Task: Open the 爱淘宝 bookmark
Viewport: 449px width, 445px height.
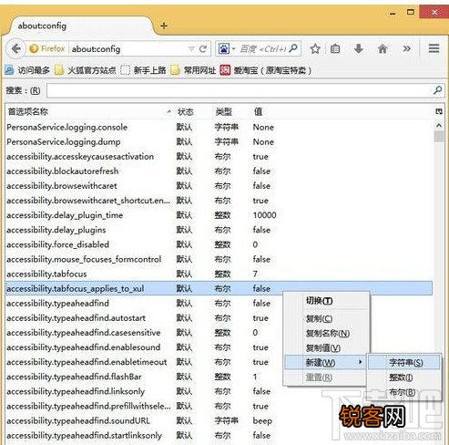Action: (x=266, y=70)
